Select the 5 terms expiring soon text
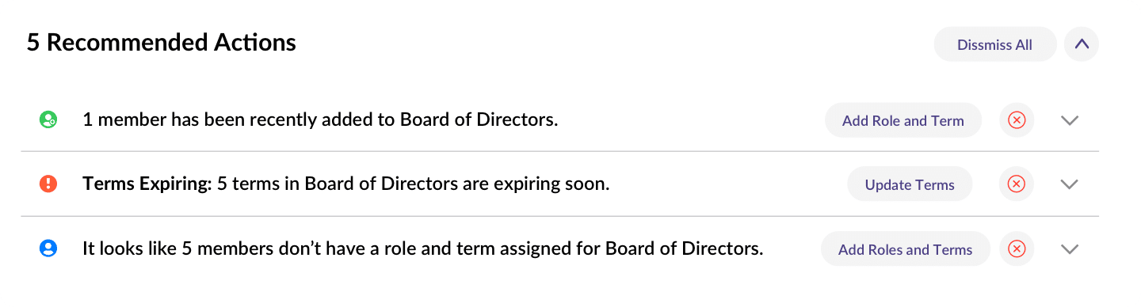This screenshot has width=1141, height=307. coord(413,184)
